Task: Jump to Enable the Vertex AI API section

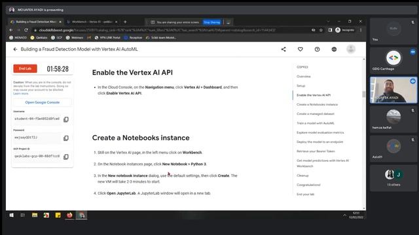Action: pyautogui.click(x=314, y=95)
